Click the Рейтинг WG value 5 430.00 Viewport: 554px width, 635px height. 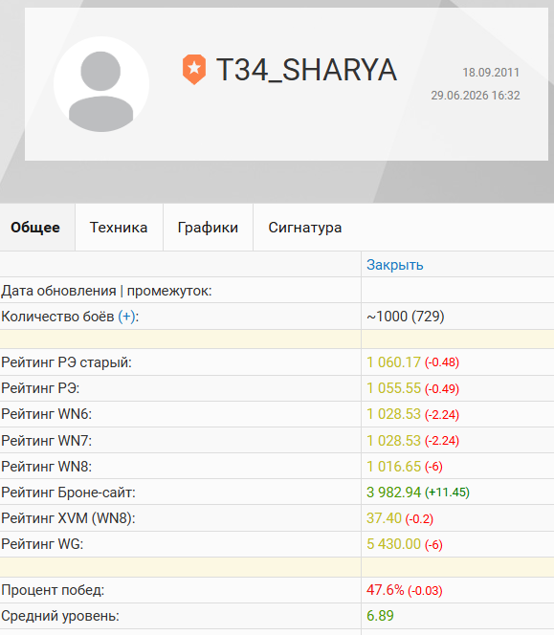(x=393, y=544)
